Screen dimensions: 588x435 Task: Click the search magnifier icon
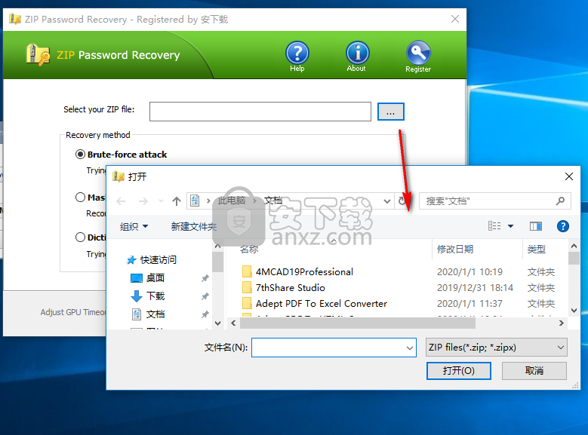tap(560, 201)
